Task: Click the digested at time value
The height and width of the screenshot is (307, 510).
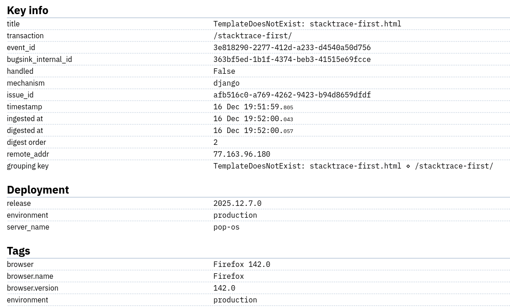Action: [253, 130]
